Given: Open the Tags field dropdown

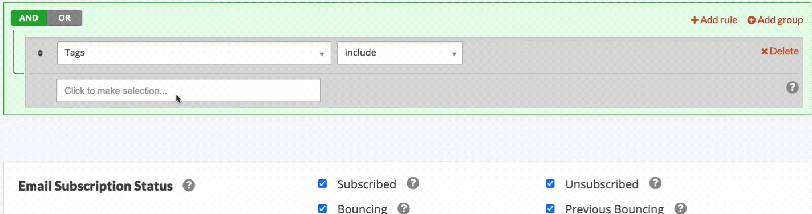Looking at the screenshot, I should pos(194,53).
